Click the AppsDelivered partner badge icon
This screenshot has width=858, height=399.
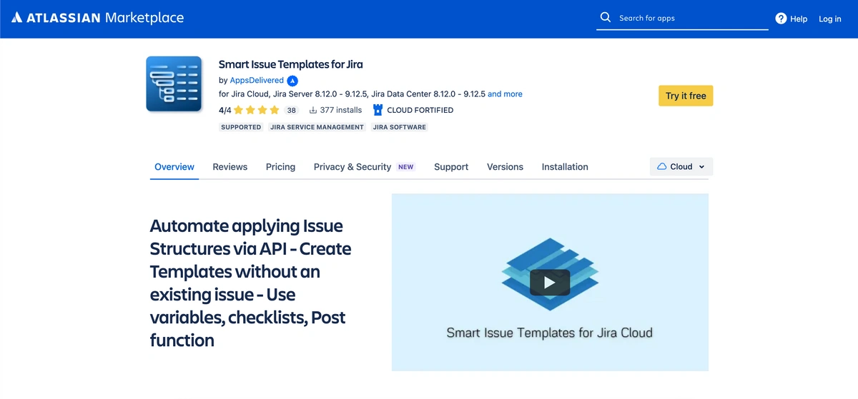click(x=292, y=81)
